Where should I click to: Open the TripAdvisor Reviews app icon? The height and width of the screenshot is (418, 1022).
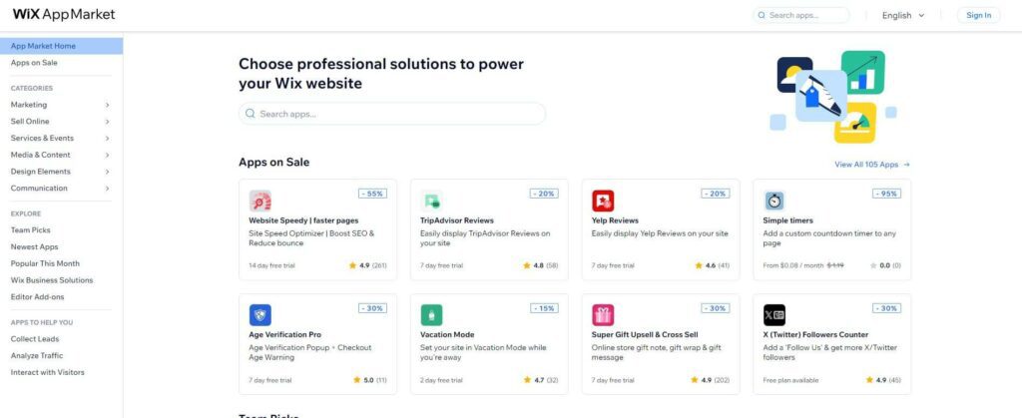pyautogui.click(x=431, y=201)
